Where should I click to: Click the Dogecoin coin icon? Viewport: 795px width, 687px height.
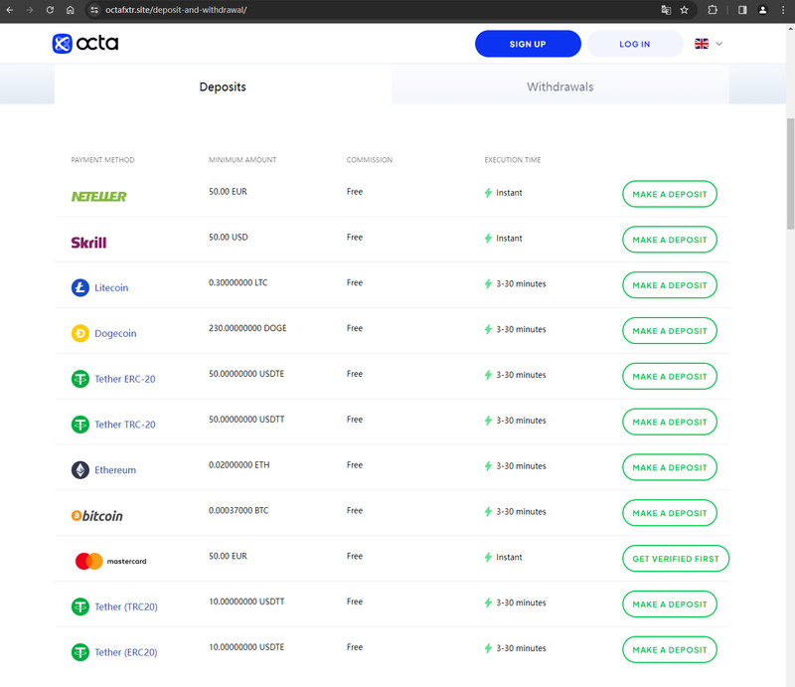coord(80,333)
